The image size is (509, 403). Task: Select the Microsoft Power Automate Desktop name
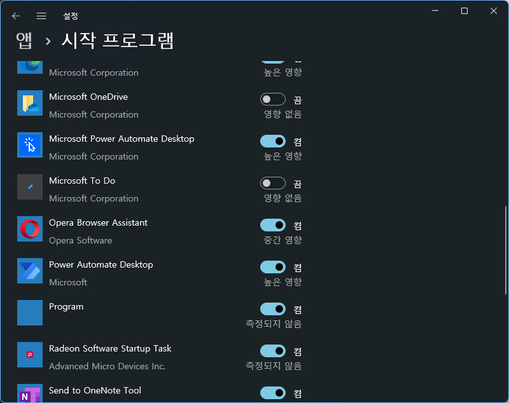point(122,139)
